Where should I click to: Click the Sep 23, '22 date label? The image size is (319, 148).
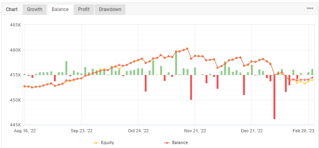[81, 131]
